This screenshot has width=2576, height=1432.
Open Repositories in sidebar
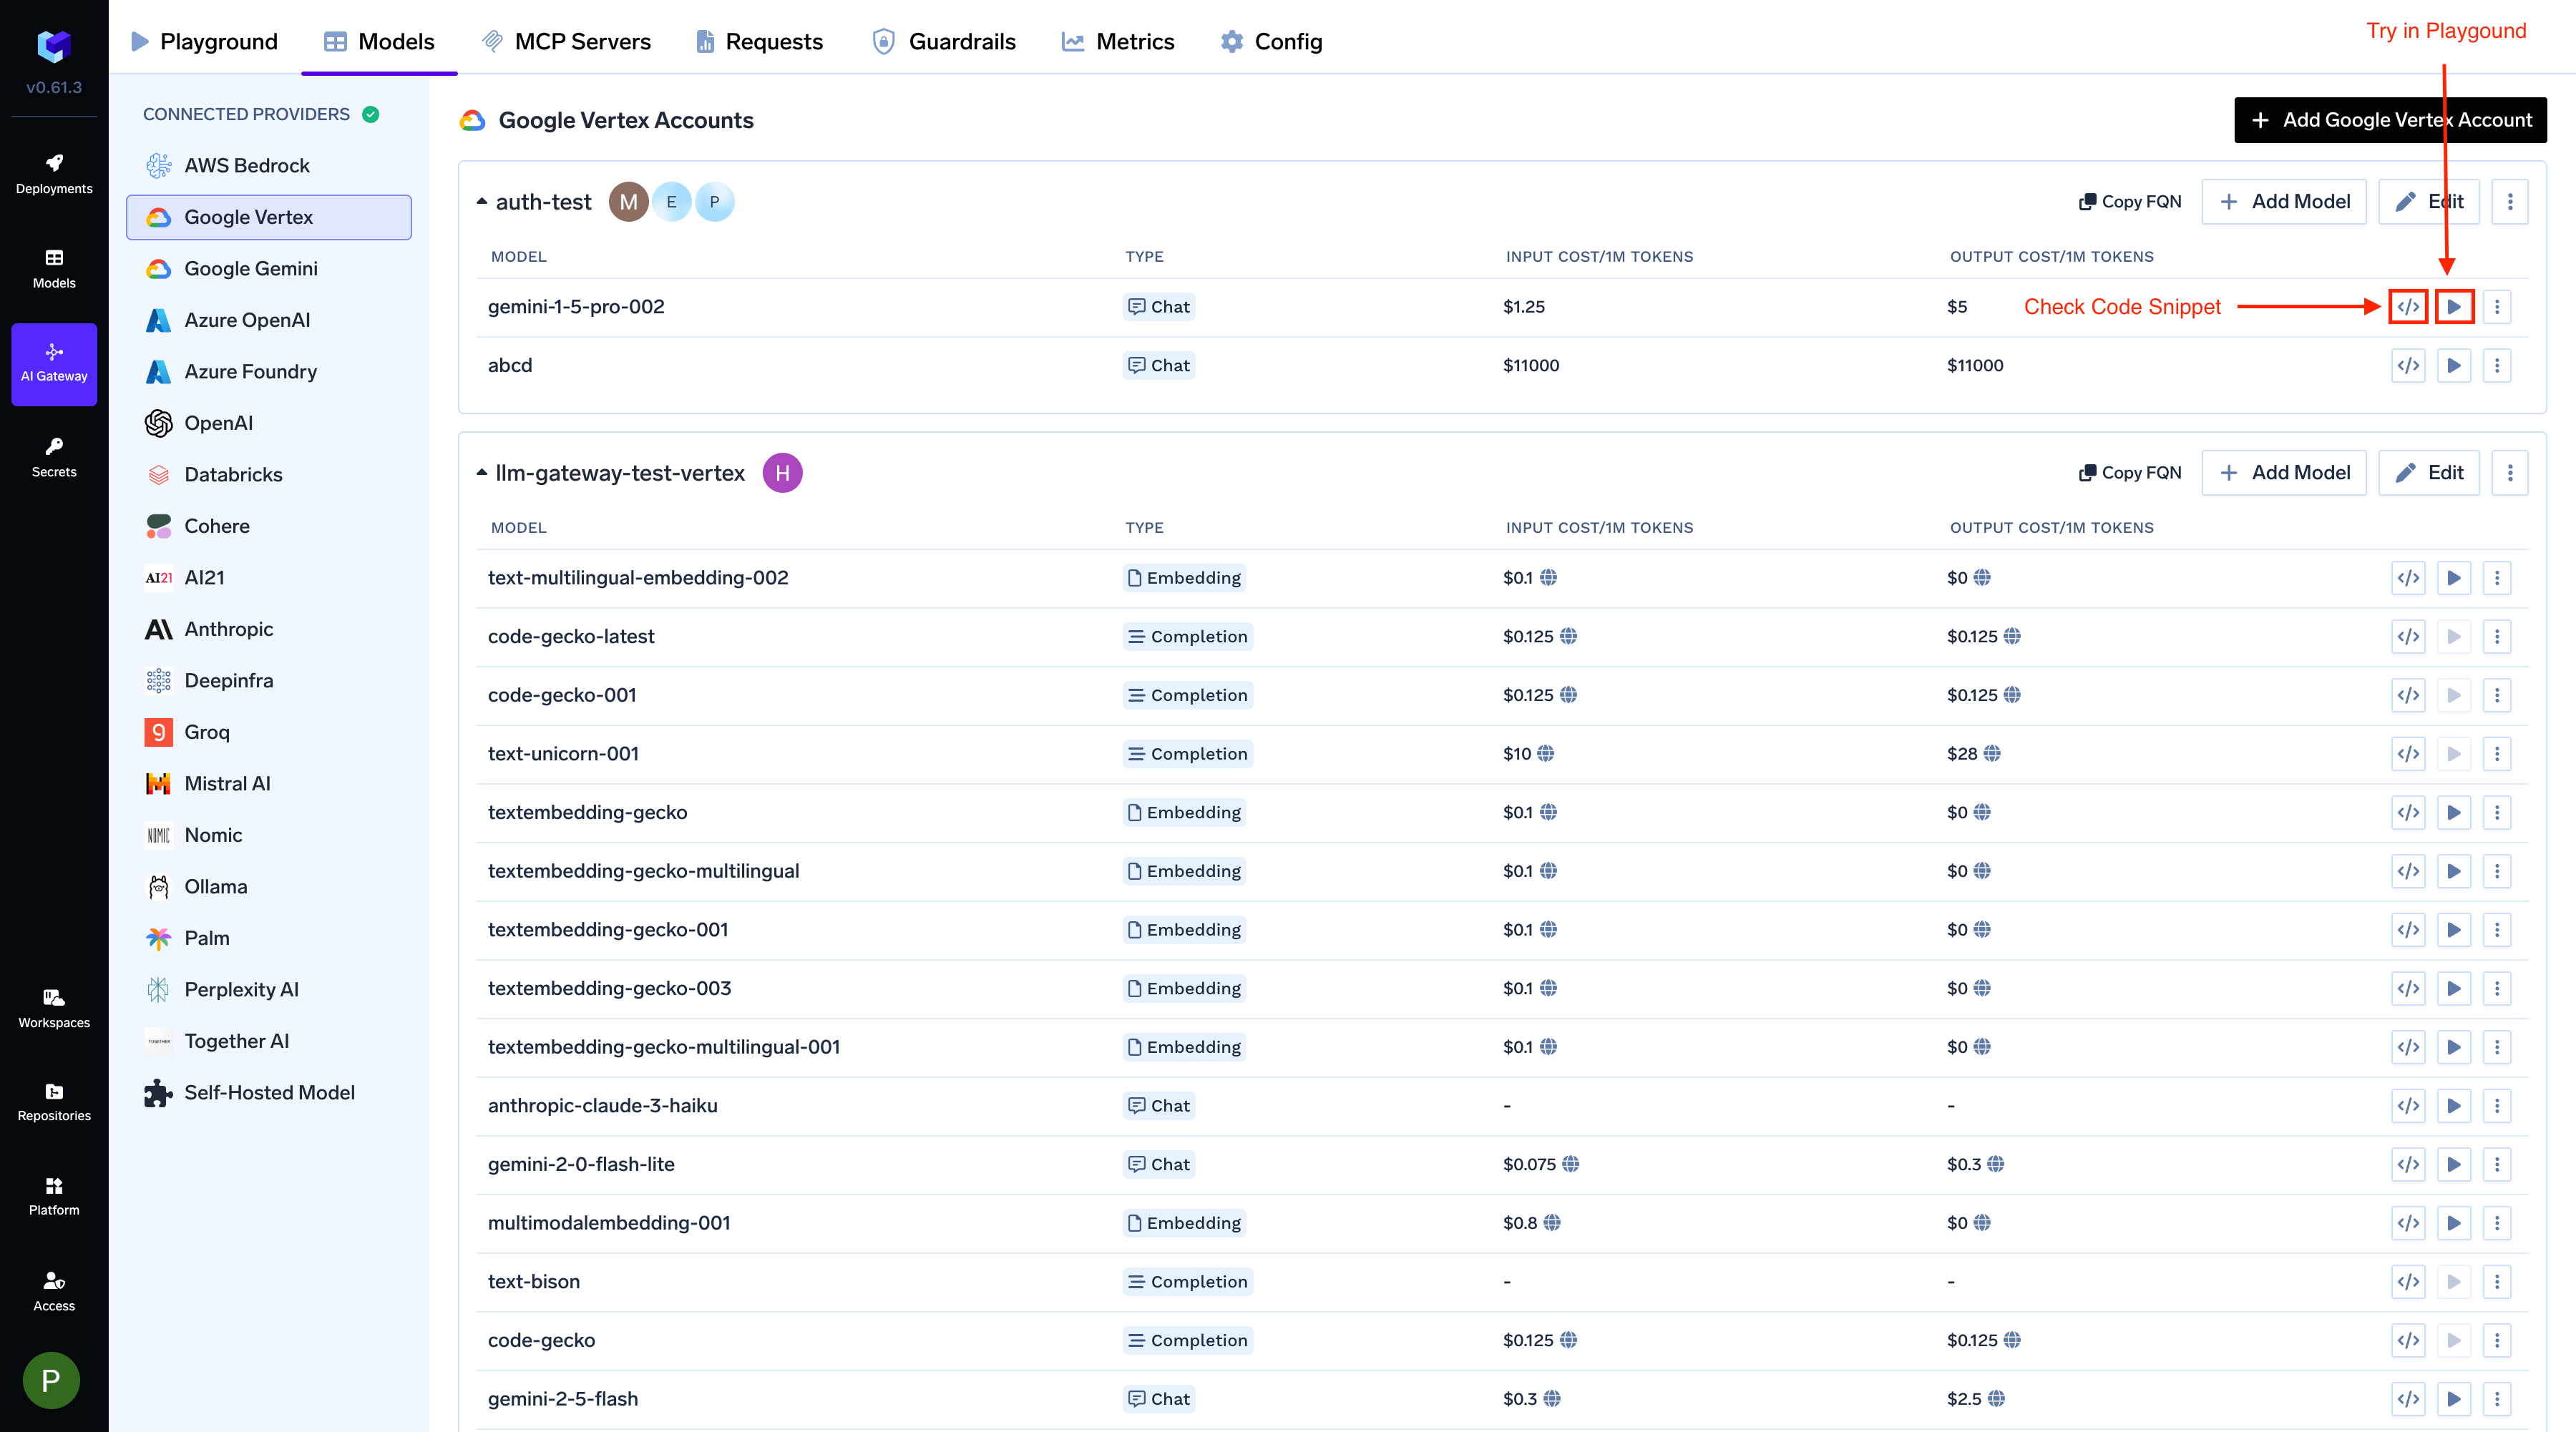click(54, 1102)
